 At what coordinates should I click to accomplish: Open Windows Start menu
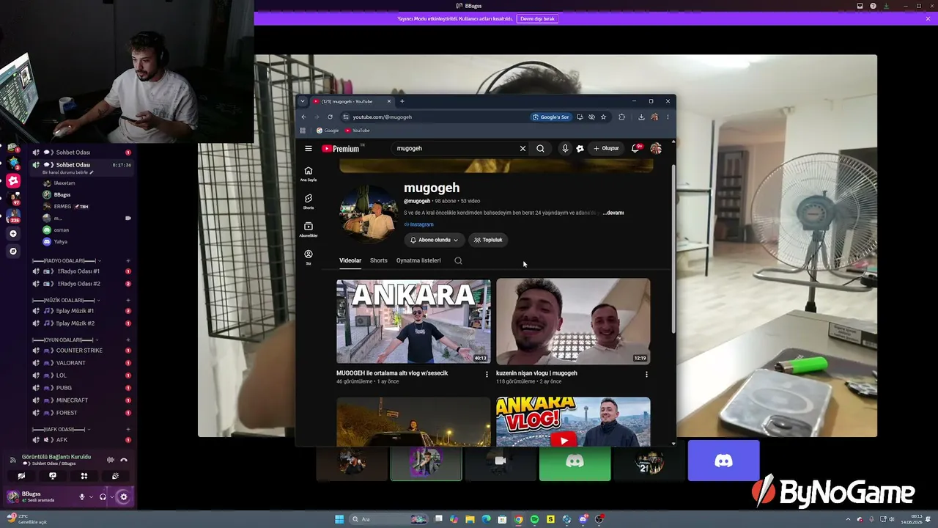[x=339, y=519]
